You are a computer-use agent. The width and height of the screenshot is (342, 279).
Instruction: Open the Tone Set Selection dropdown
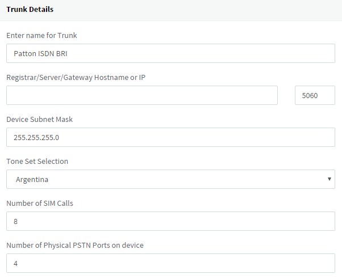pyautogui.click(x=170, y=179)
